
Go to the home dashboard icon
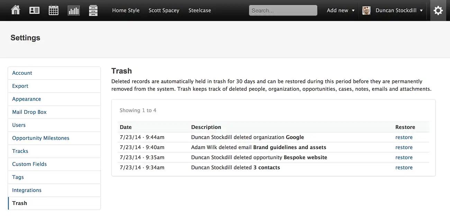[x=16, y=10]
